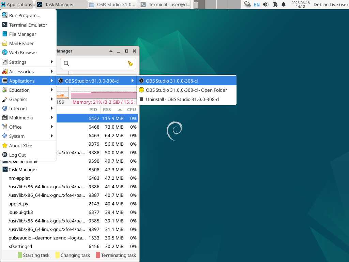Expand the Graphics submenu arrow
Viewport: 349px width, 262px height.
pos(52,99)
